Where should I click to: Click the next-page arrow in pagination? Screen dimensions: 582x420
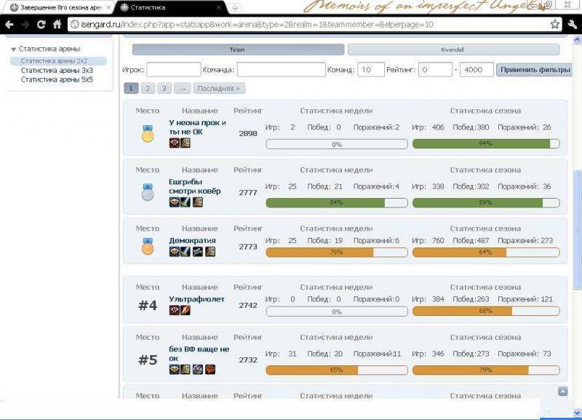pyautogui.click(x=183, y=88)
